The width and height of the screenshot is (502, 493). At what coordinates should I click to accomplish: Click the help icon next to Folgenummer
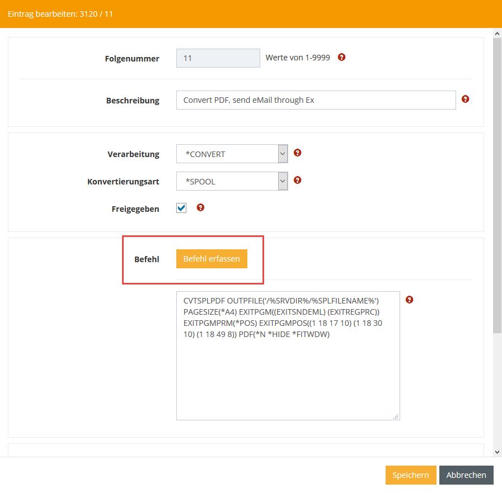(x=341, y=57)
